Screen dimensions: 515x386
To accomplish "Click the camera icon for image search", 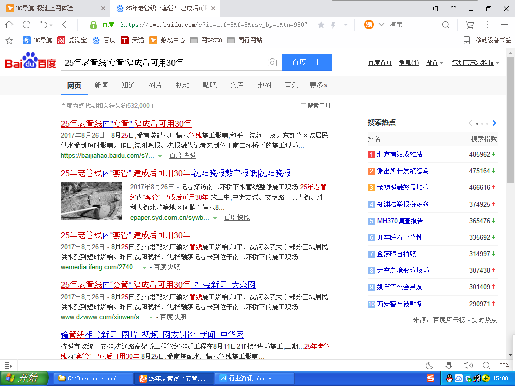I will pyautogui.click(x=272, y=62).
